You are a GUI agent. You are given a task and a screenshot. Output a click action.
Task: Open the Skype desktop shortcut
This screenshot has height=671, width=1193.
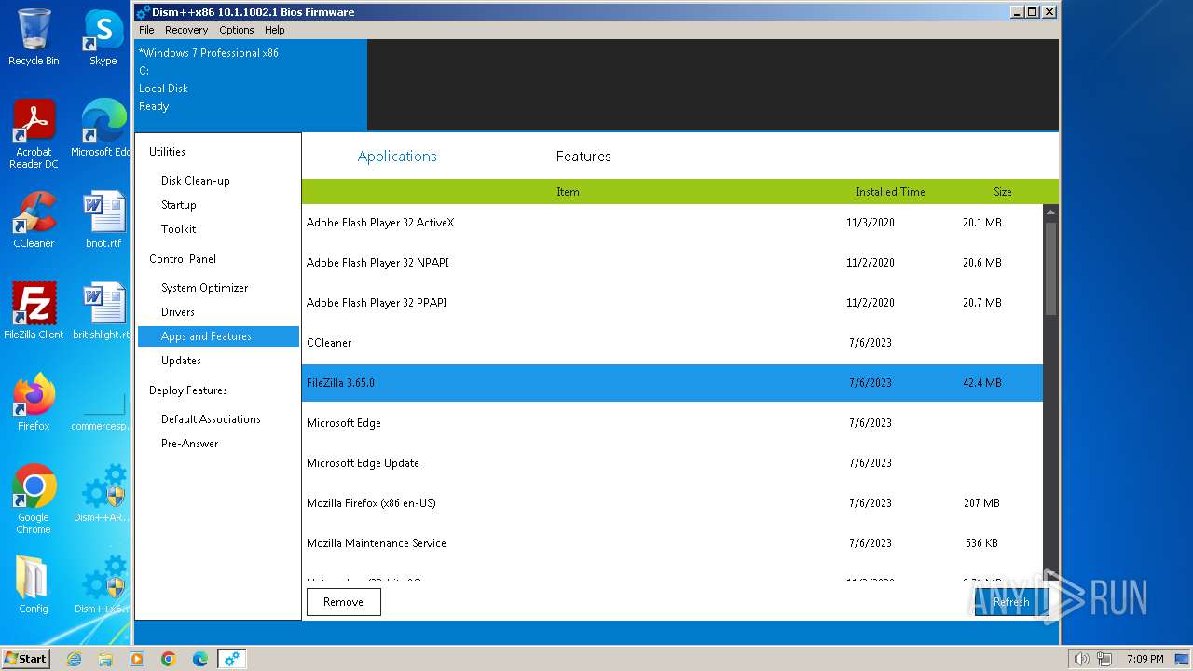tap(103, 37)
